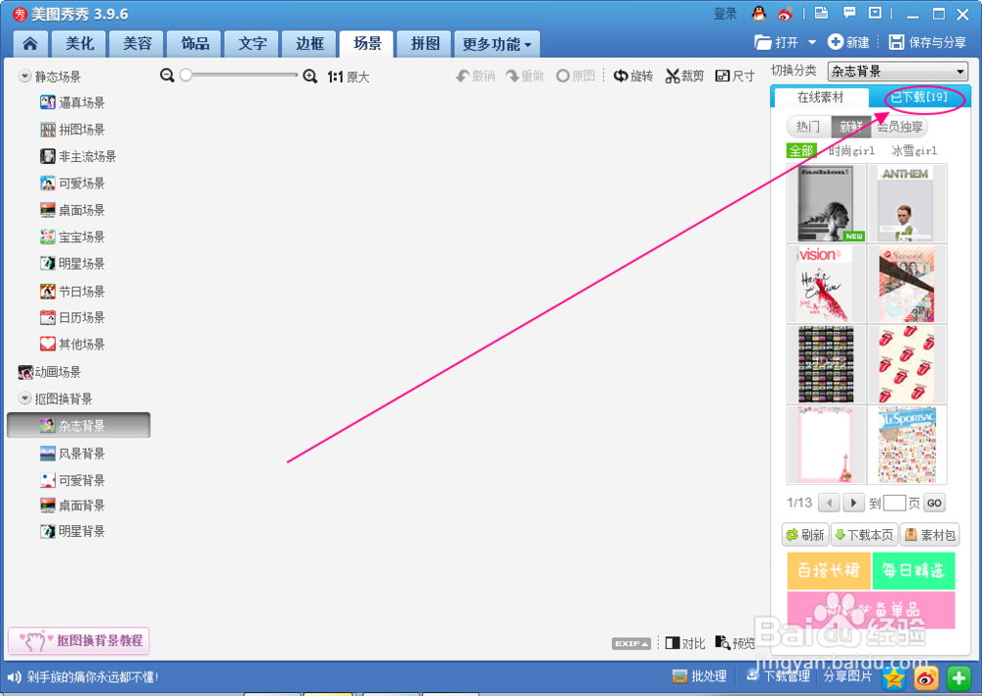The image size is (982, 696).
Task: Open the 素材包 material pack button
Action: click(x=930, y=535)
